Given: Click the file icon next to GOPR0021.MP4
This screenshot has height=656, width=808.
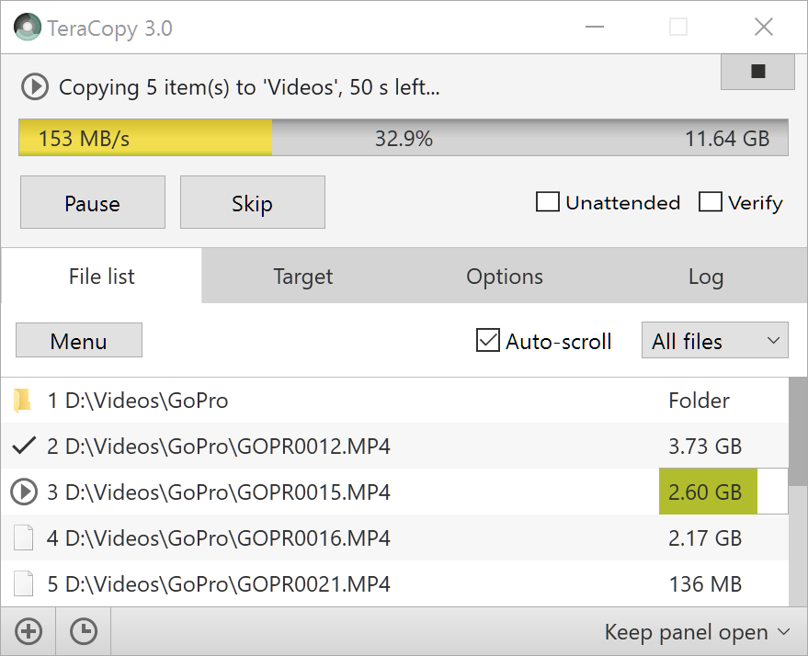Looking at the screenshot, I should point(23,584).
